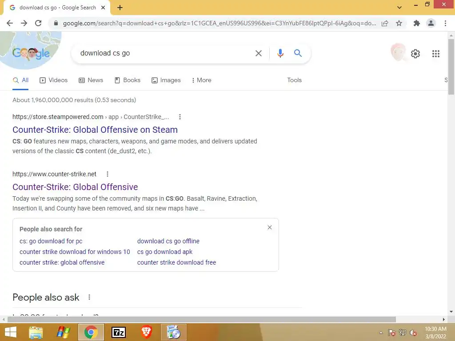Clear the search box with X
Image resolution: width=455 pixels, height=341 pixels.
(x=258, y=53)
